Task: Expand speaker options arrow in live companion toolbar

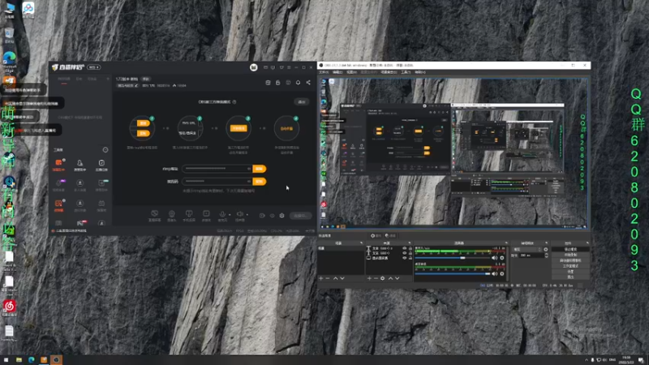Action: pos(247,214)
